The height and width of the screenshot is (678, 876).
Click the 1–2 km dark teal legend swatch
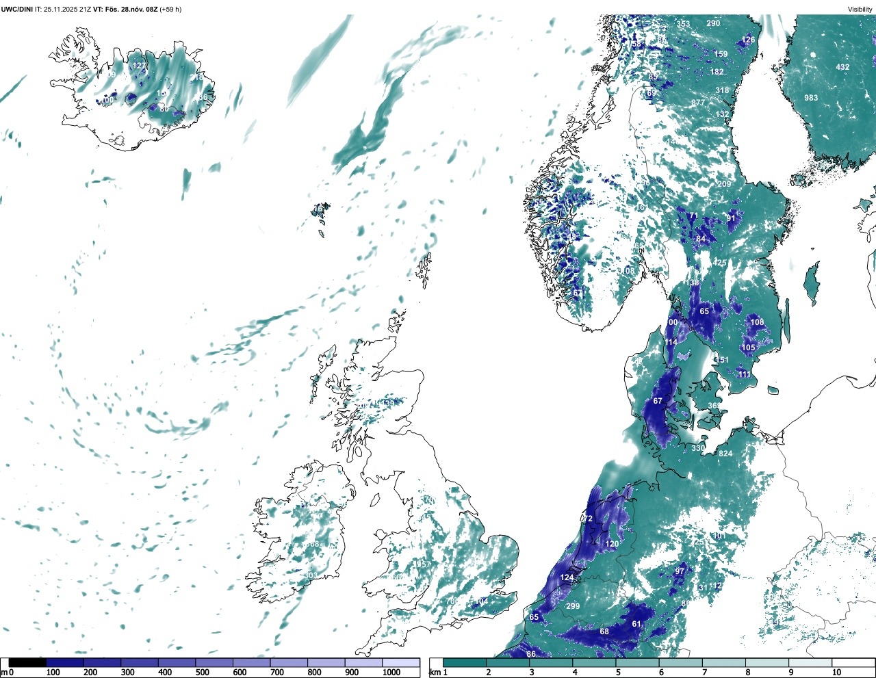pyautogui.click(x=465, y=662)
